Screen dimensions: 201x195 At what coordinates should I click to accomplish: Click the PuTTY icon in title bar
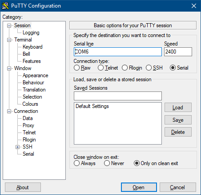(5, 6)
